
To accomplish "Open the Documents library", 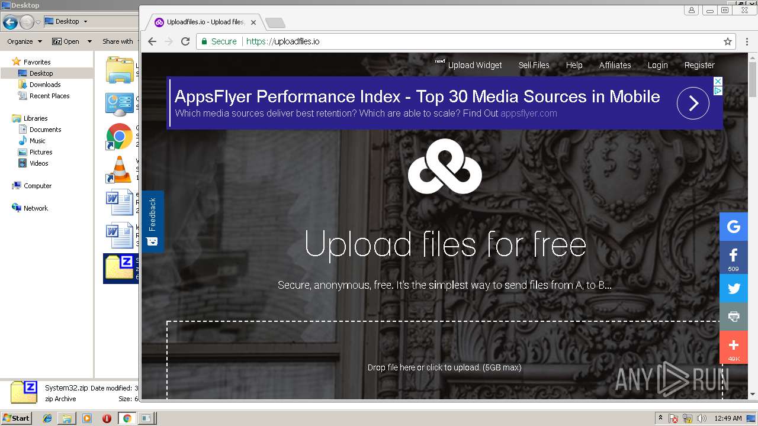I will pos(45,130).
